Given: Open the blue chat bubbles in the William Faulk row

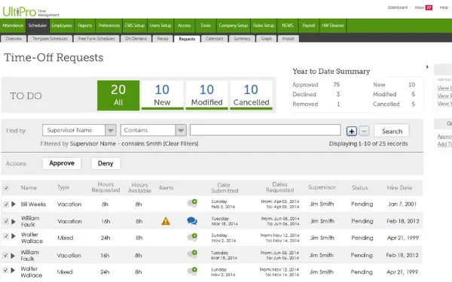Looking at the screenshot, I should 192,220.
